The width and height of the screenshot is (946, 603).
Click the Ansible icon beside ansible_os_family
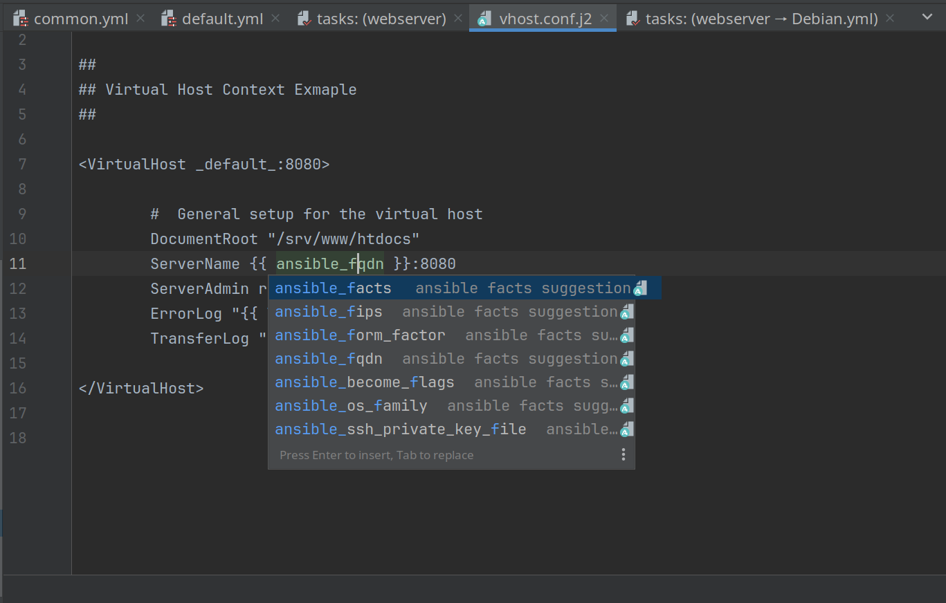click(627, 406)
